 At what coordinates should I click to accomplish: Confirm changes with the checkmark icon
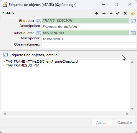point(118,13)
